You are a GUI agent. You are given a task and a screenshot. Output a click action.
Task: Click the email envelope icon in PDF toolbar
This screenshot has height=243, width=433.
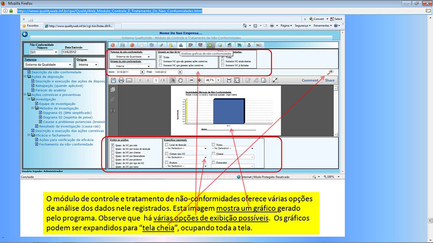point(129,80)
